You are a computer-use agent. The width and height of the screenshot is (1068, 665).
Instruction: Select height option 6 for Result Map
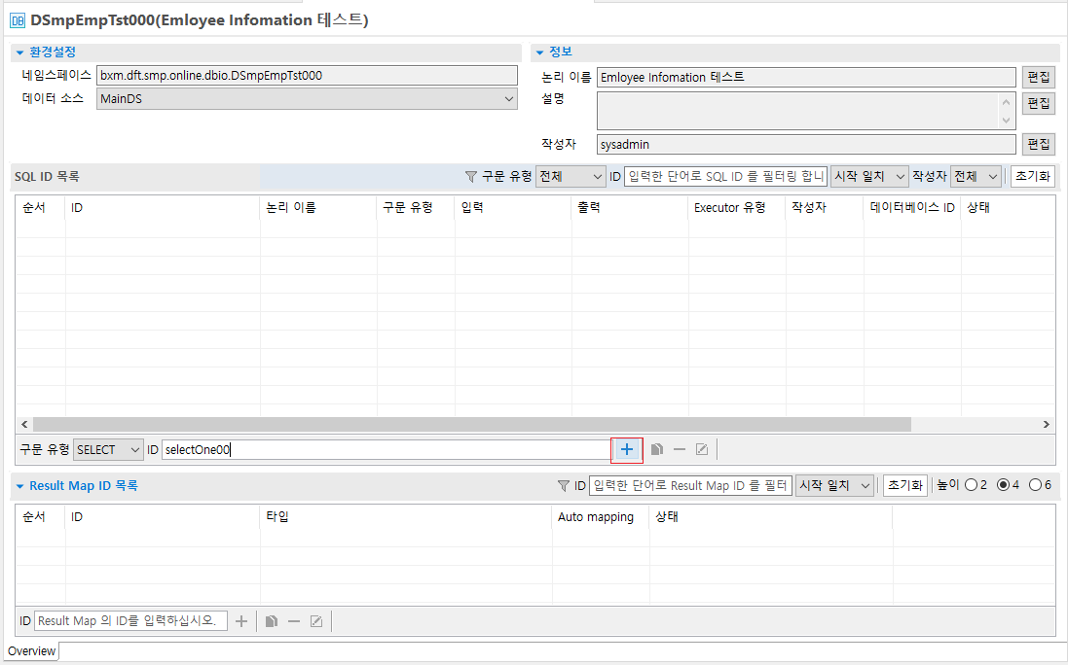click(1035, 485)
